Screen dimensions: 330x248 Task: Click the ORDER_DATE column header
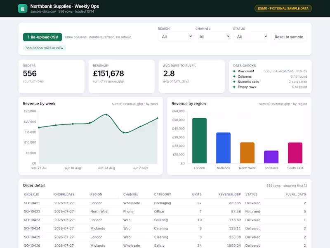tap(64, 194)
